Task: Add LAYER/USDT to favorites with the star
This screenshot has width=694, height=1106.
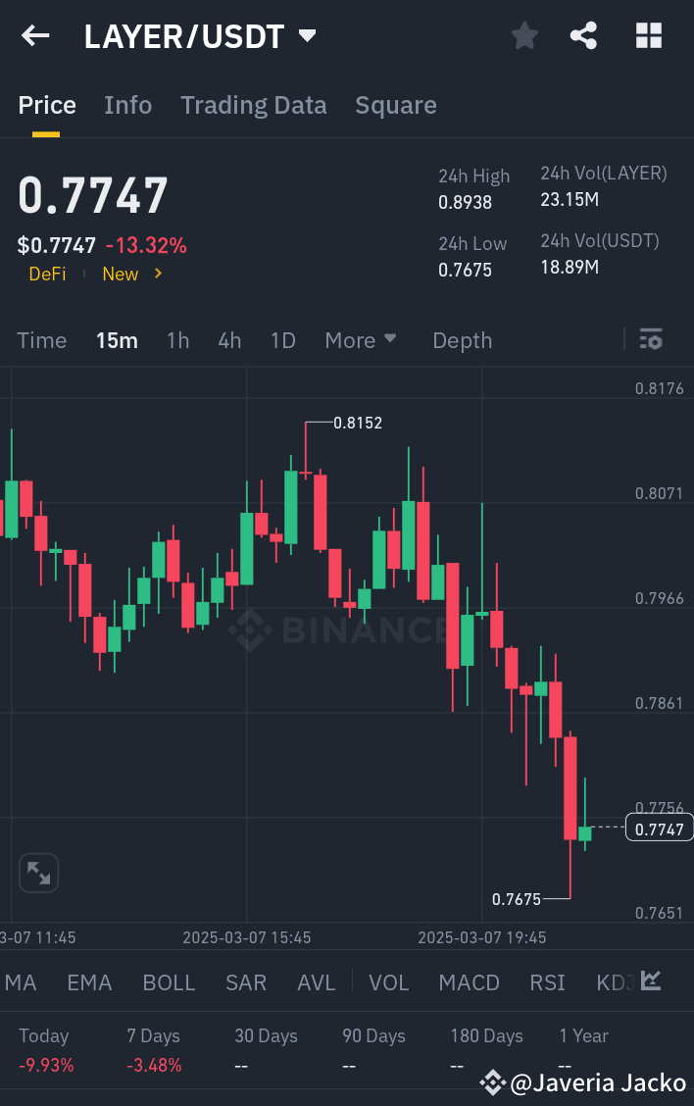Action: coord(524,36)
